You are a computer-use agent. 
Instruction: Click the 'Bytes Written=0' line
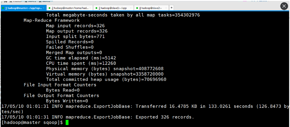[67, 101]
